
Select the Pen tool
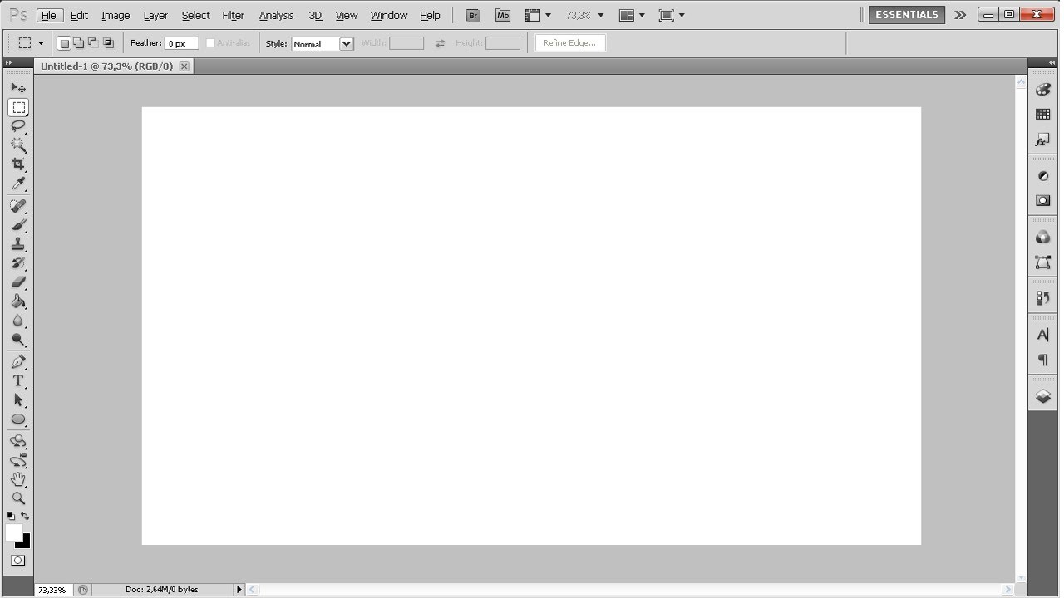coord(18,362)
